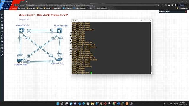
Task: Select the ALS1 access switch node
Action: point(20,60)
